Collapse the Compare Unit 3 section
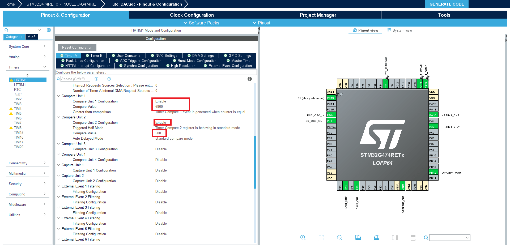 coord(58,144)
